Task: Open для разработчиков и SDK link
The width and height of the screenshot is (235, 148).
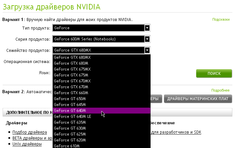Action: click(176, 132)
